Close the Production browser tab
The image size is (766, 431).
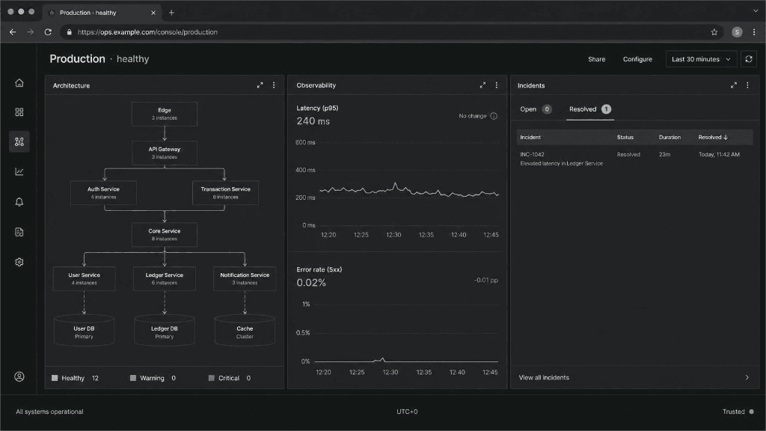click(153, 13)
